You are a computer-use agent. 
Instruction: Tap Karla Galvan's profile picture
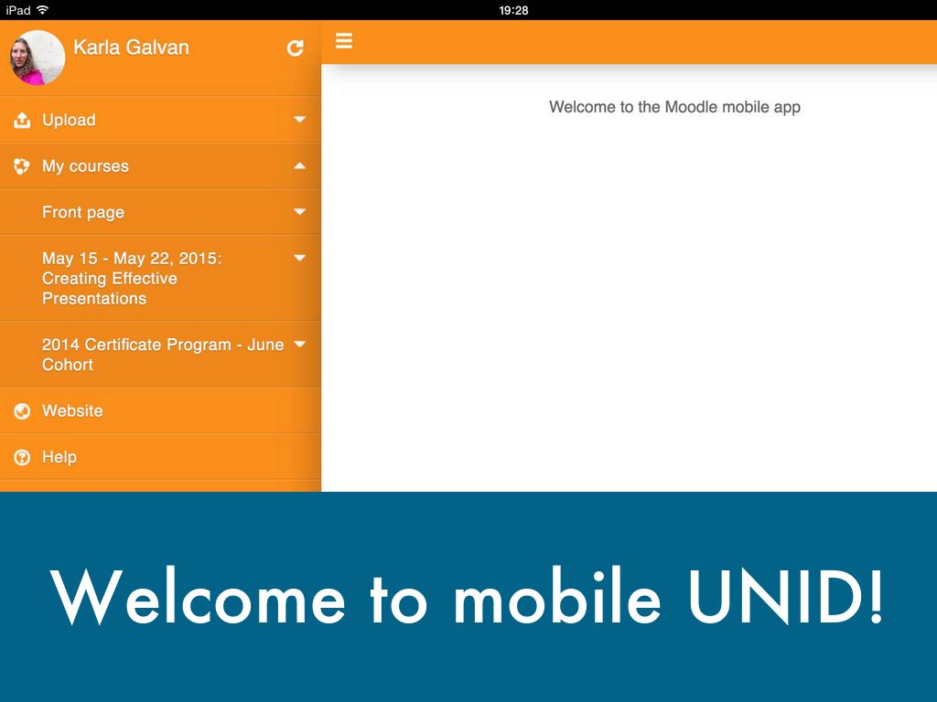(x=37, y=58)
